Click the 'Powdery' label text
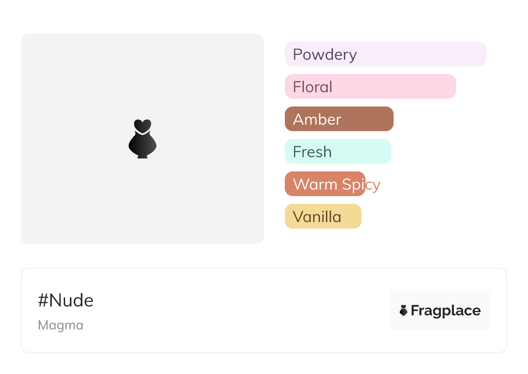 coord(325,55)
